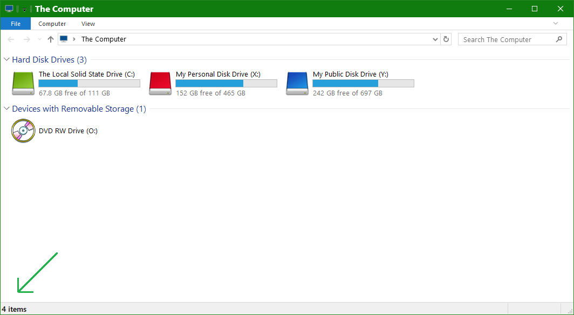574x315 pixels.
Task: Click the window icon in the title bar
Action: click(8, 9)
